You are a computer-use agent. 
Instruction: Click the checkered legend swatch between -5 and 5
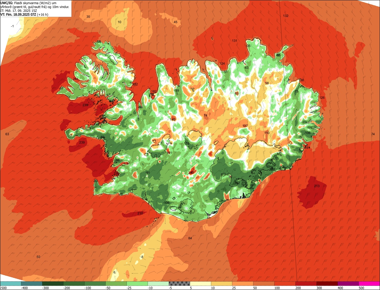point(179,283)
